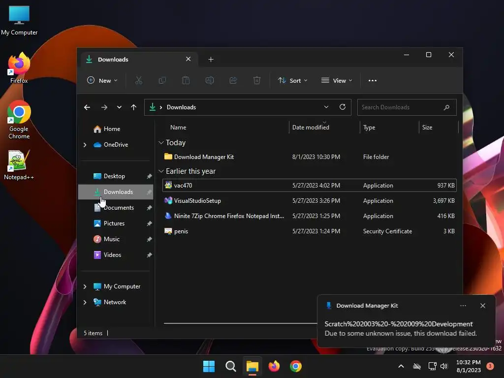Unpin Videos using its pin icon

click(149, 255)
